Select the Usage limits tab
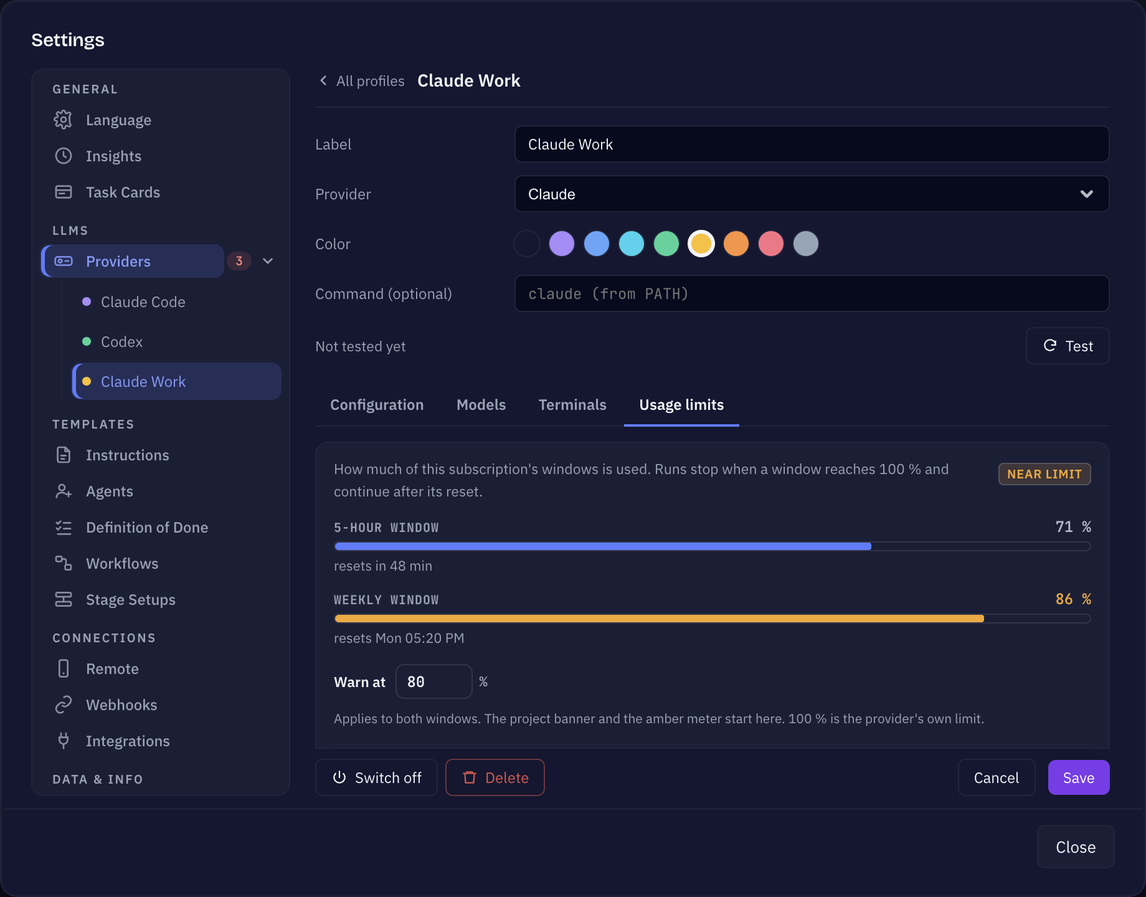Image resolution: width=1146 pixels, height=897 pixels. coord(681,404)
